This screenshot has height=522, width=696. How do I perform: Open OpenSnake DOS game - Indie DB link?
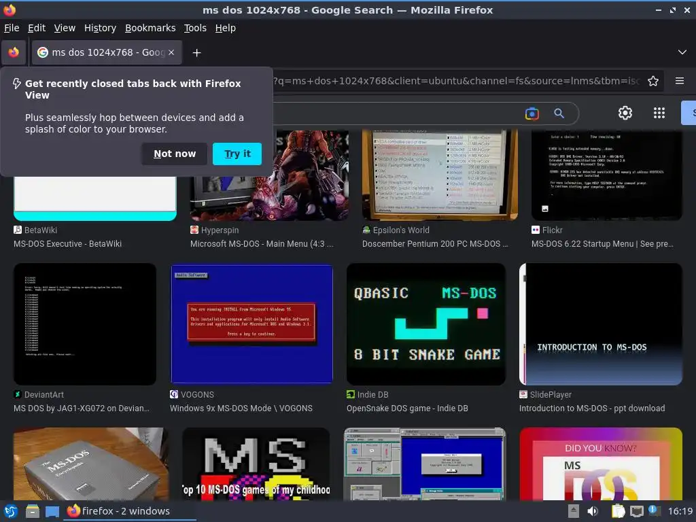click(x=407, y=408)
